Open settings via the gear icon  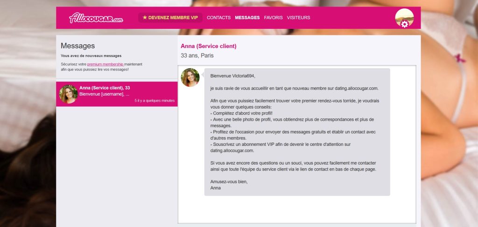click(x=405, y=24)
